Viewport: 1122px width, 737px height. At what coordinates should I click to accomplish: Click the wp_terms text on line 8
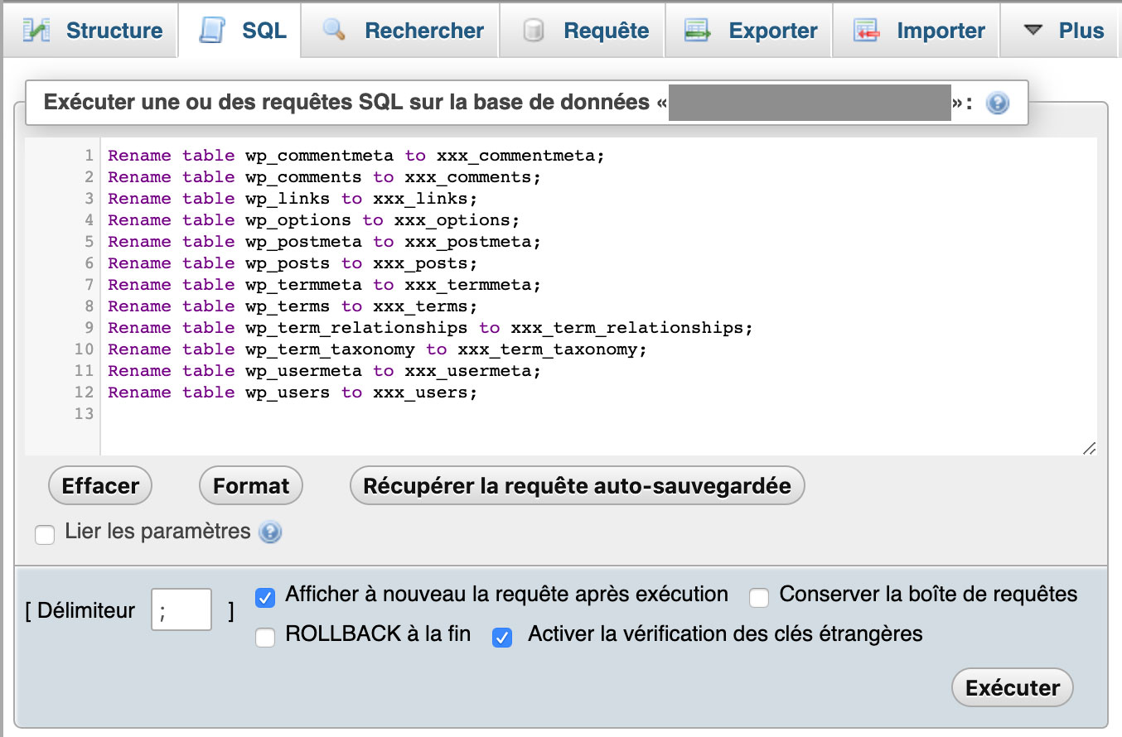coord(288,306)
